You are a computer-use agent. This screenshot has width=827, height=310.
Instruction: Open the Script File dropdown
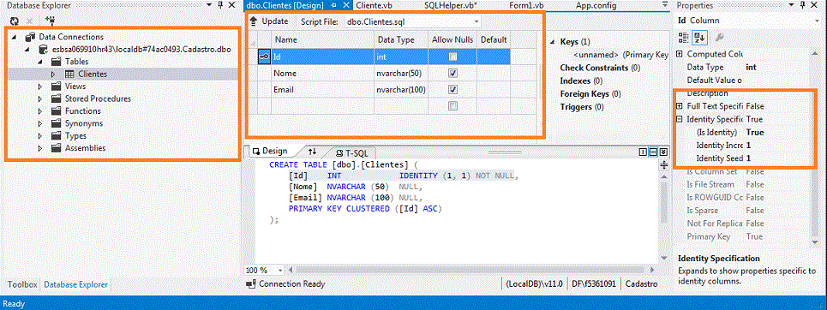click(x=476, y=21)
